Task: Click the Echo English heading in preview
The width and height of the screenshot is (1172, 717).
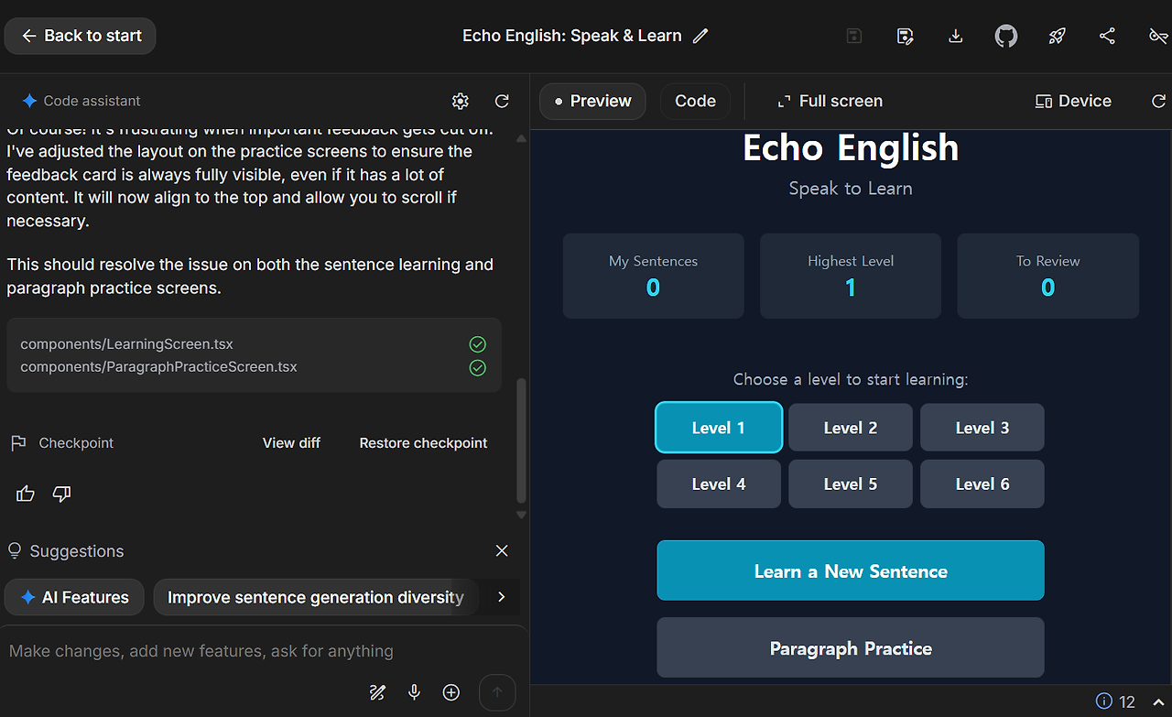Action: [851, 148]
